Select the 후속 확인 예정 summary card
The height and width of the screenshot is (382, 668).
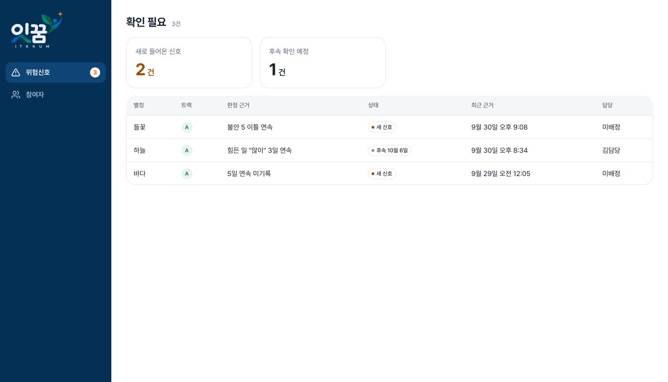tap(323, 63)
